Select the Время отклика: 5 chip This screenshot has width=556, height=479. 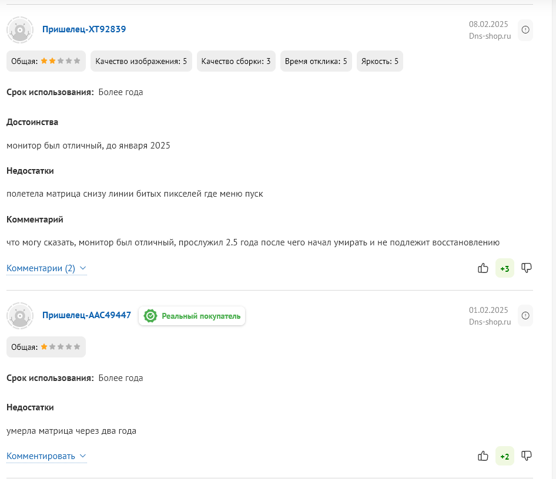coord(316,61)
